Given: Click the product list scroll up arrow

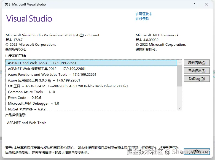Looking at the screenshot, I should click(179, 63).
